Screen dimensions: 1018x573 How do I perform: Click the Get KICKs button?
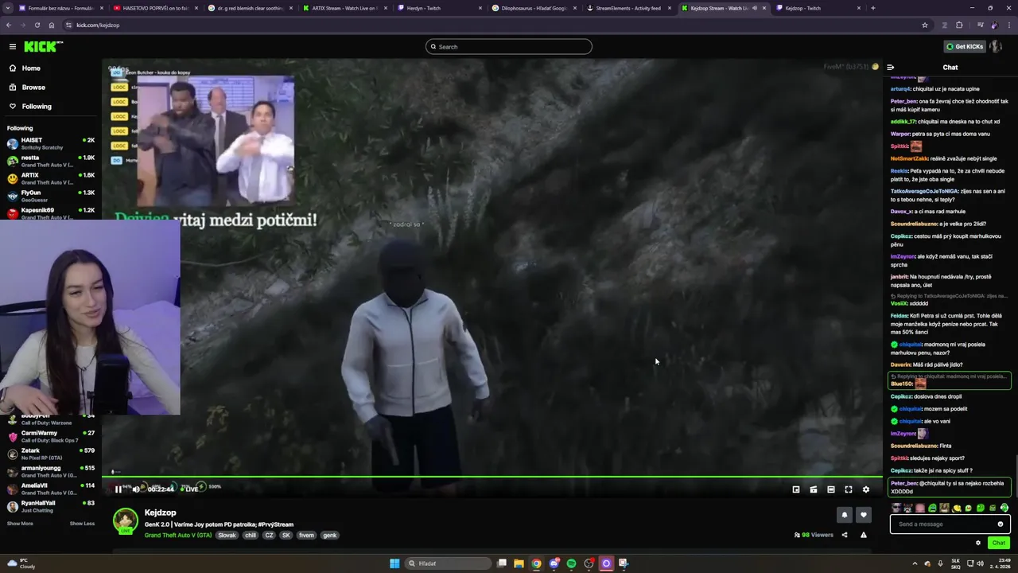point(965,47)
